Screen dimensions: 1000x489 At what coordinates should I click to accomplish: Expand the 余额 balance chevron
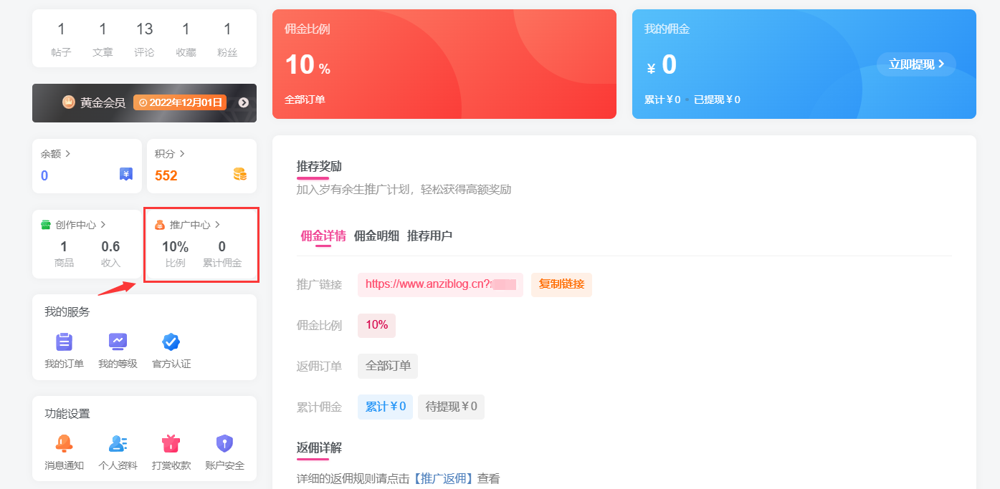pyautogui.click(x=67, y=154)
